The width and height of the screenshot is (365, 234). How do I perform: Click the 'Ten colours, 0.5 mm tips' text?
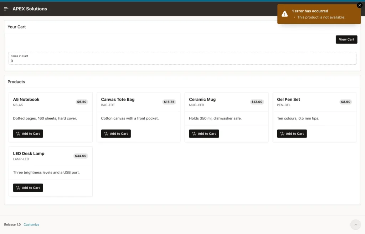298,118
